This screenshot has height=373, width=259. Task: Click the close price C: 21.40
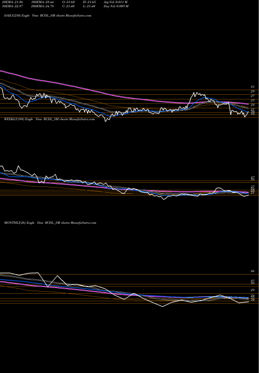69,6
